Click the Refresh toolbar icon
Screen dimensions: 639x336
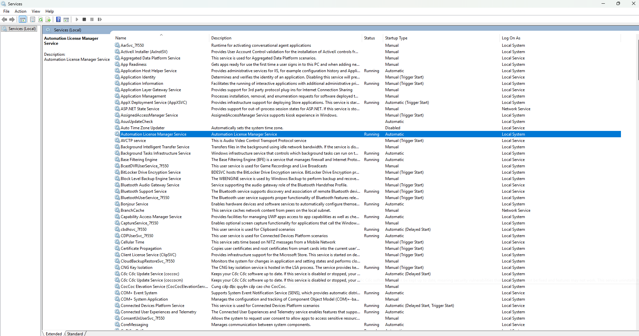(x=40, y=19)
